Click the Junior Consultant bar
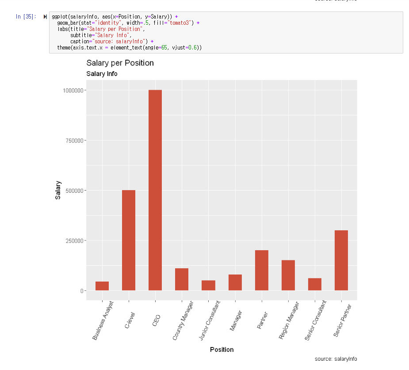The height and width of the screenshot is (370, 409). (x=208, y=285)
